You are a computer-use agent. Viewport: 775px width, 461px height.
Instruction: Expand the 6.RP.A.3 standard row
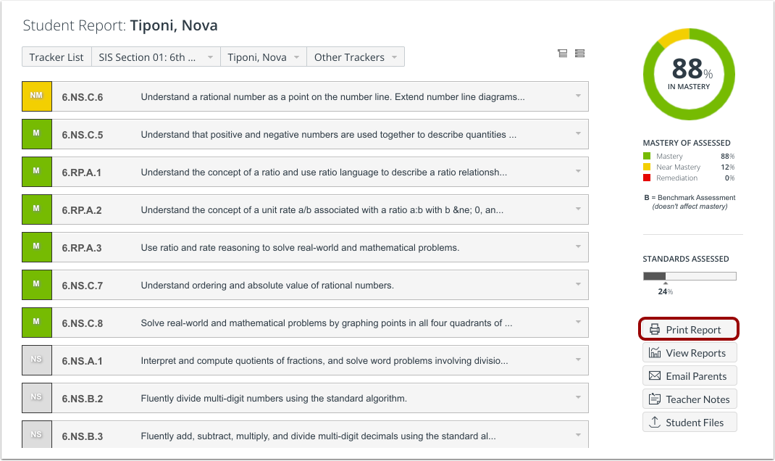[578, 247]
